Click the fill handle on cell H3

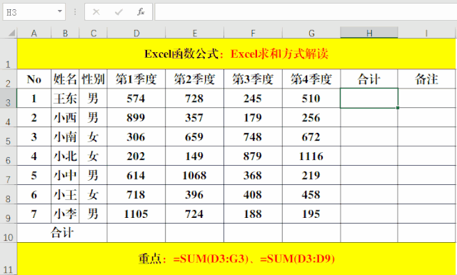click(398, 108)
